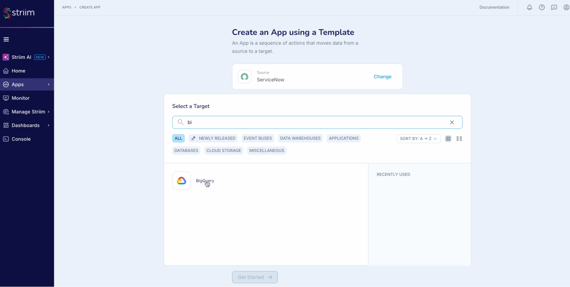Open the Documentation link
This screenshot has height=287, width=570.
pos(494,7)
